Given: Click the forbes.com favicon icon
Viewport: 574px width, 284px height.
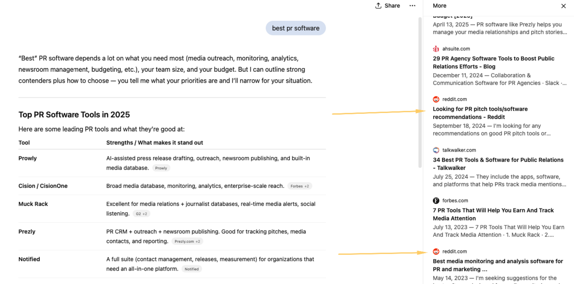Looking at the screenshot, I should (436, 201).
